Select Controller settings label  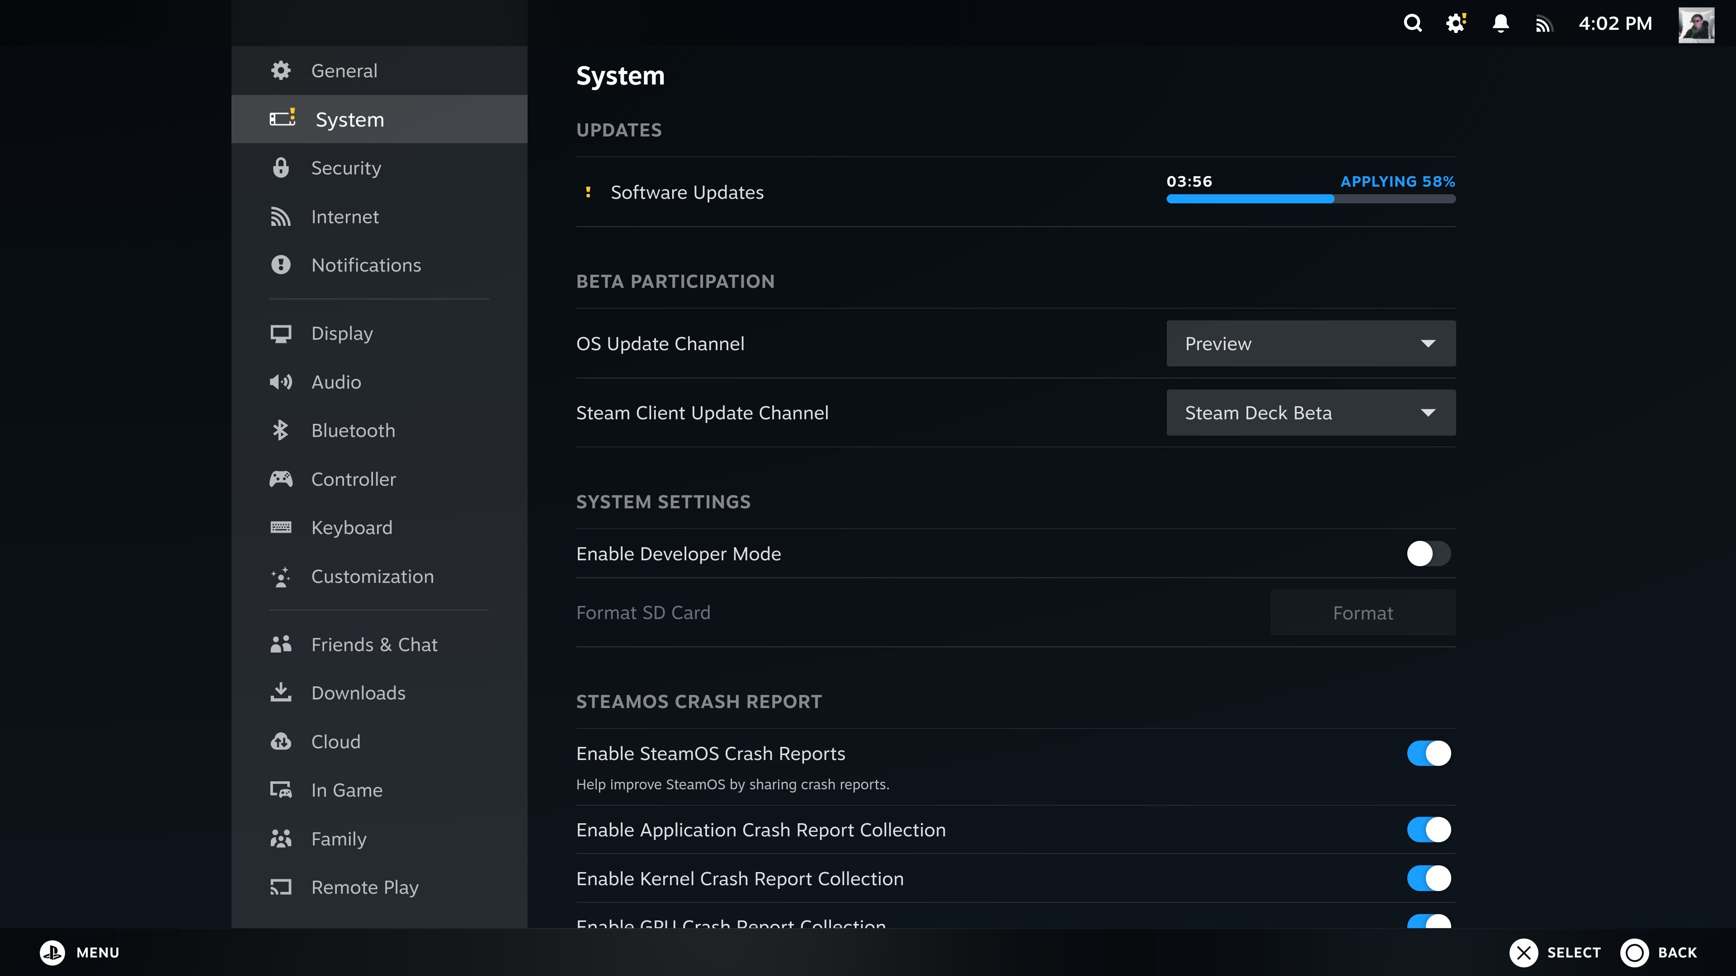coord(354,479)
